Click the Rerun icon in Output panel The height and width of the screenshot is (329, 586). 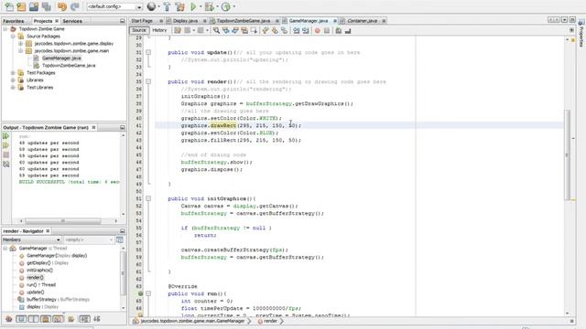click(6, 136)
